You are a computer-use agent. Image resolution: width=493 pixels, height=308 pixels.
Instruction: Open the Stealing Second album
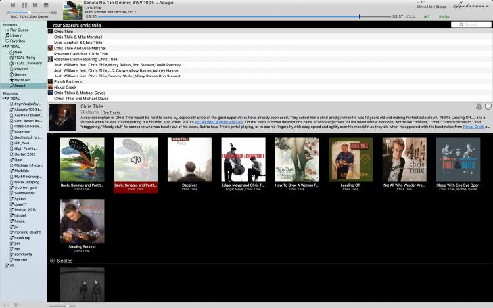click(82, 221)
